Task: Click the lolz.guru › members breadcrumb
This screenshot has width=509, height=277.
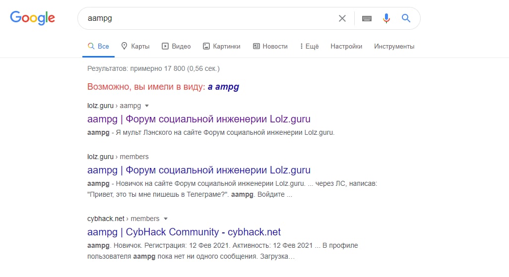Action: (118, 157)
